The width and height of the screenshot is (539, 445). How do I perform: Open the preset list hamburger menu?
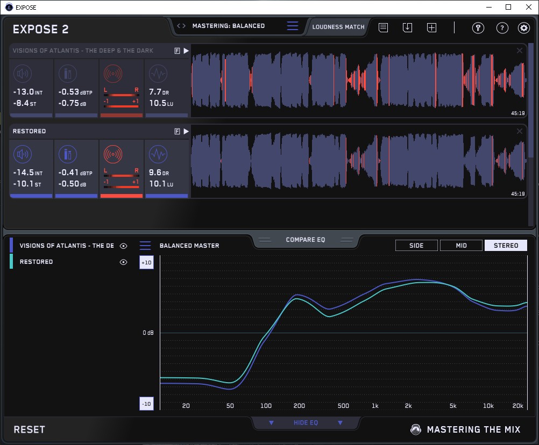pyautogui.click(x=293, y=26)
